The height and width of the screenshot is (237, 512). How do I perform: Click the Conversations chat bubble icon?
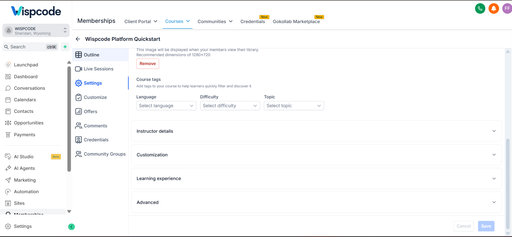(8, 88)
